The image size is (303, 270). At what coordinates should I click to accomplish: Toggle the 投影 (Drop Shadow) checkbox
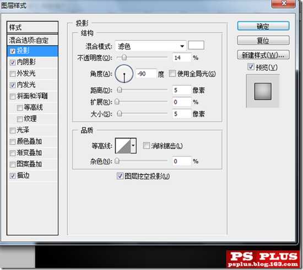[x=13, y=51]
